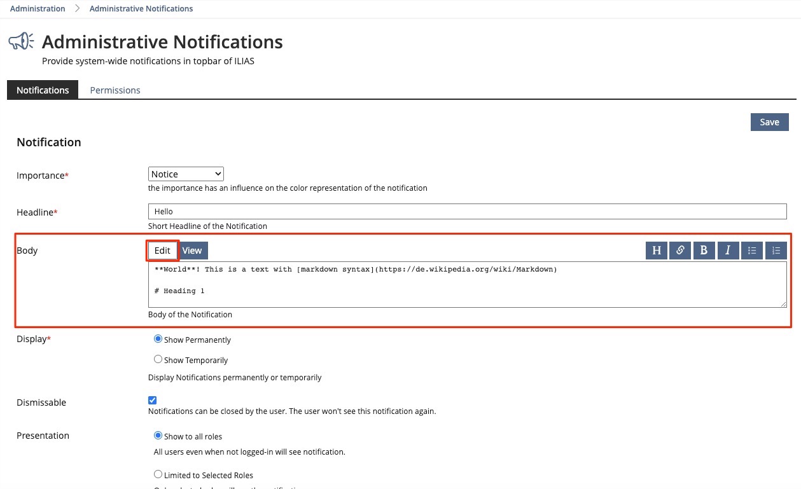Uncheck the Dismissable checkbox
The height and width of the screenshot is (489, 801).
pos(152,400)
